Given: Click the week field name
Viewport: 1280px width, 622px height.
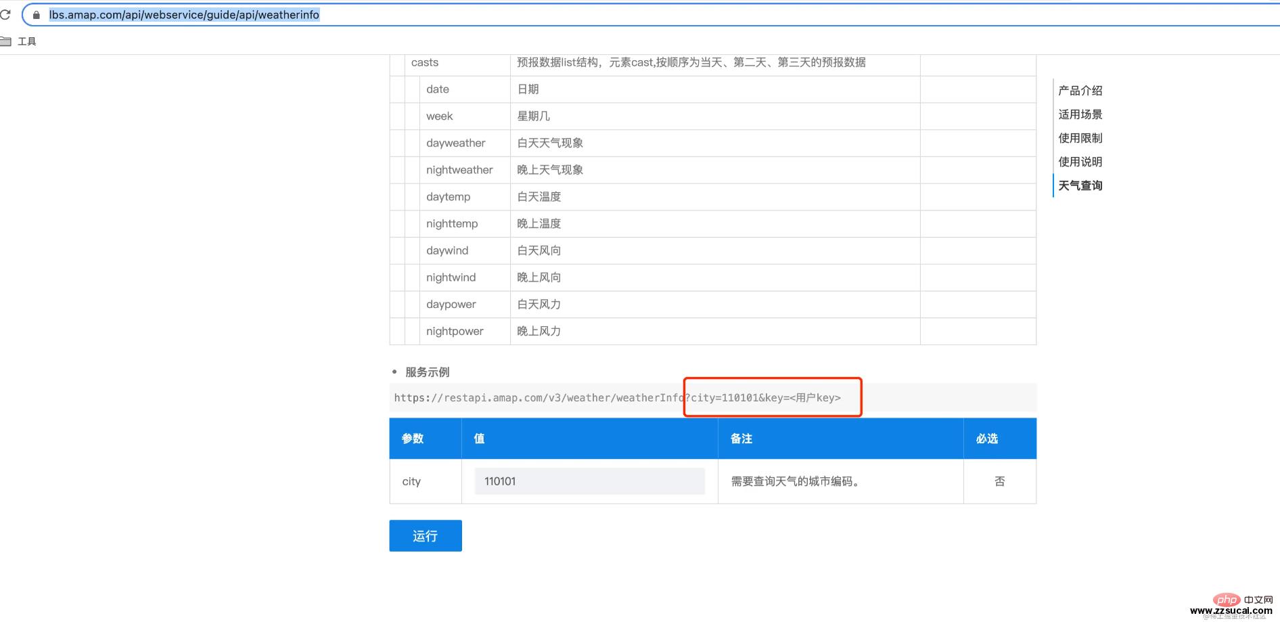Looking at the screenshot, I should (x=440, y=116).
